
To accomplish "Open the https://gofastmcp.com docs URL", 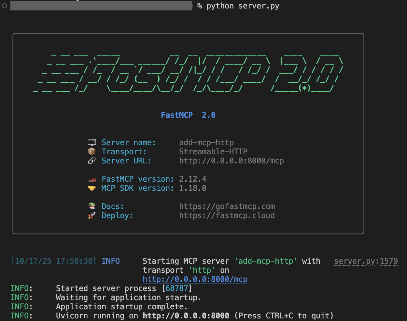I will point(227,206).
